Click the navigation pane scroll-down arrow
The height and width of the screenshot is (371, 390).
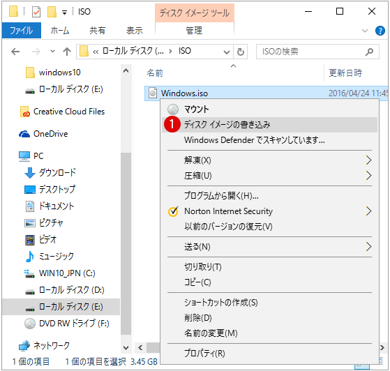(126, 347)
